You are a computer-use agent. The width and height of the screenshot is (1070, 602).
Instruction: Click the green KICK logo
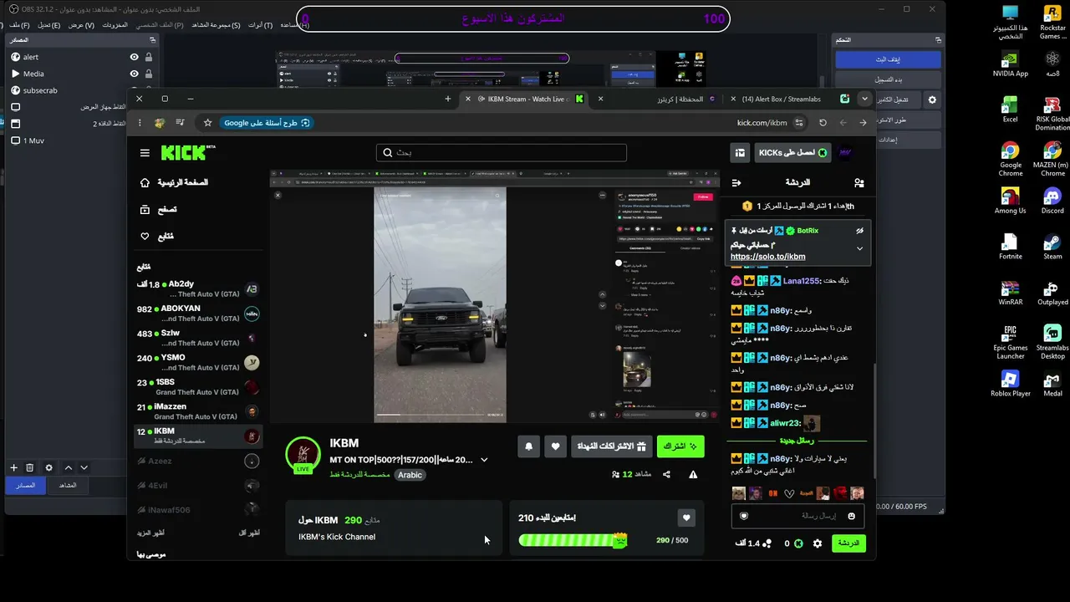click(184, 153)
